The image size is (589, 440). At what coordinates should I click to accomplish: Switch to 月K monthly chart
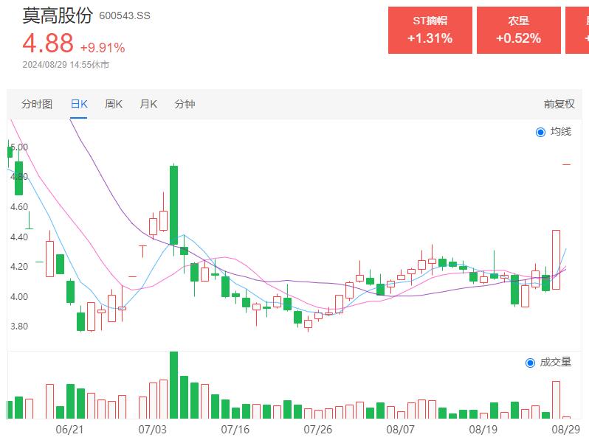(x=148, y=104)
